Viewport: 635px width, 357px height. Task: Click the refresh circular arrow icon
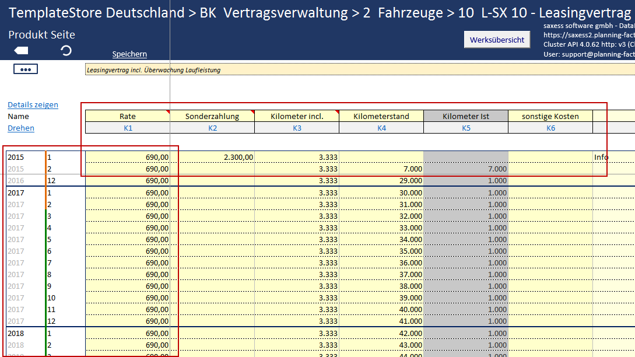coord(66,51)
